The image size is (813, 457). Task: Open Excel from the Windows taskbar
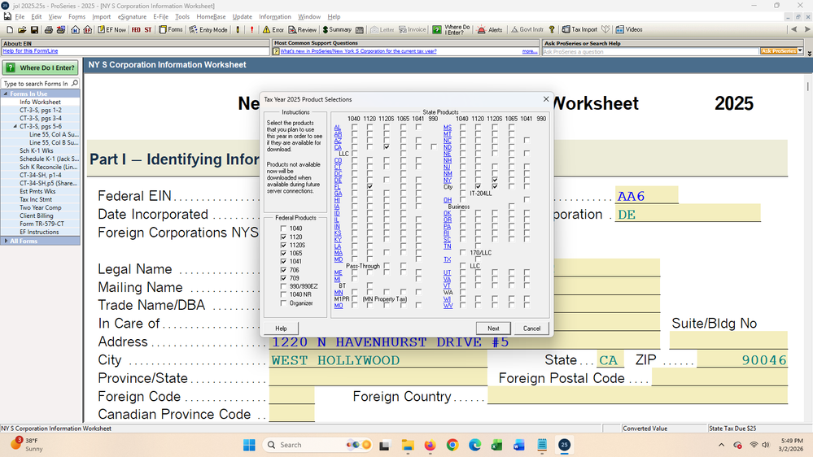pyautogui.click(x=496, y=445)
